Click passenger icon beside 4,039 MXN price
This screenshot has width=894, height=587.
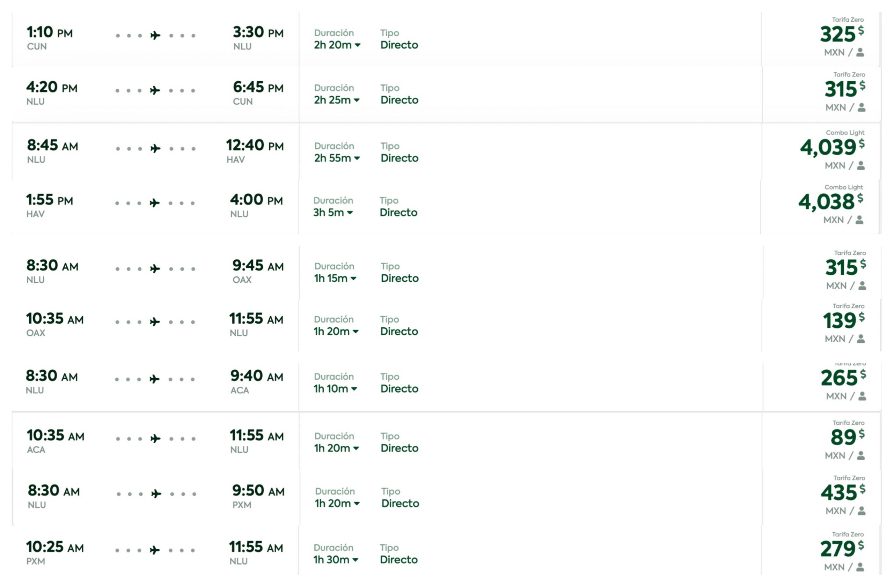[860, 165]
